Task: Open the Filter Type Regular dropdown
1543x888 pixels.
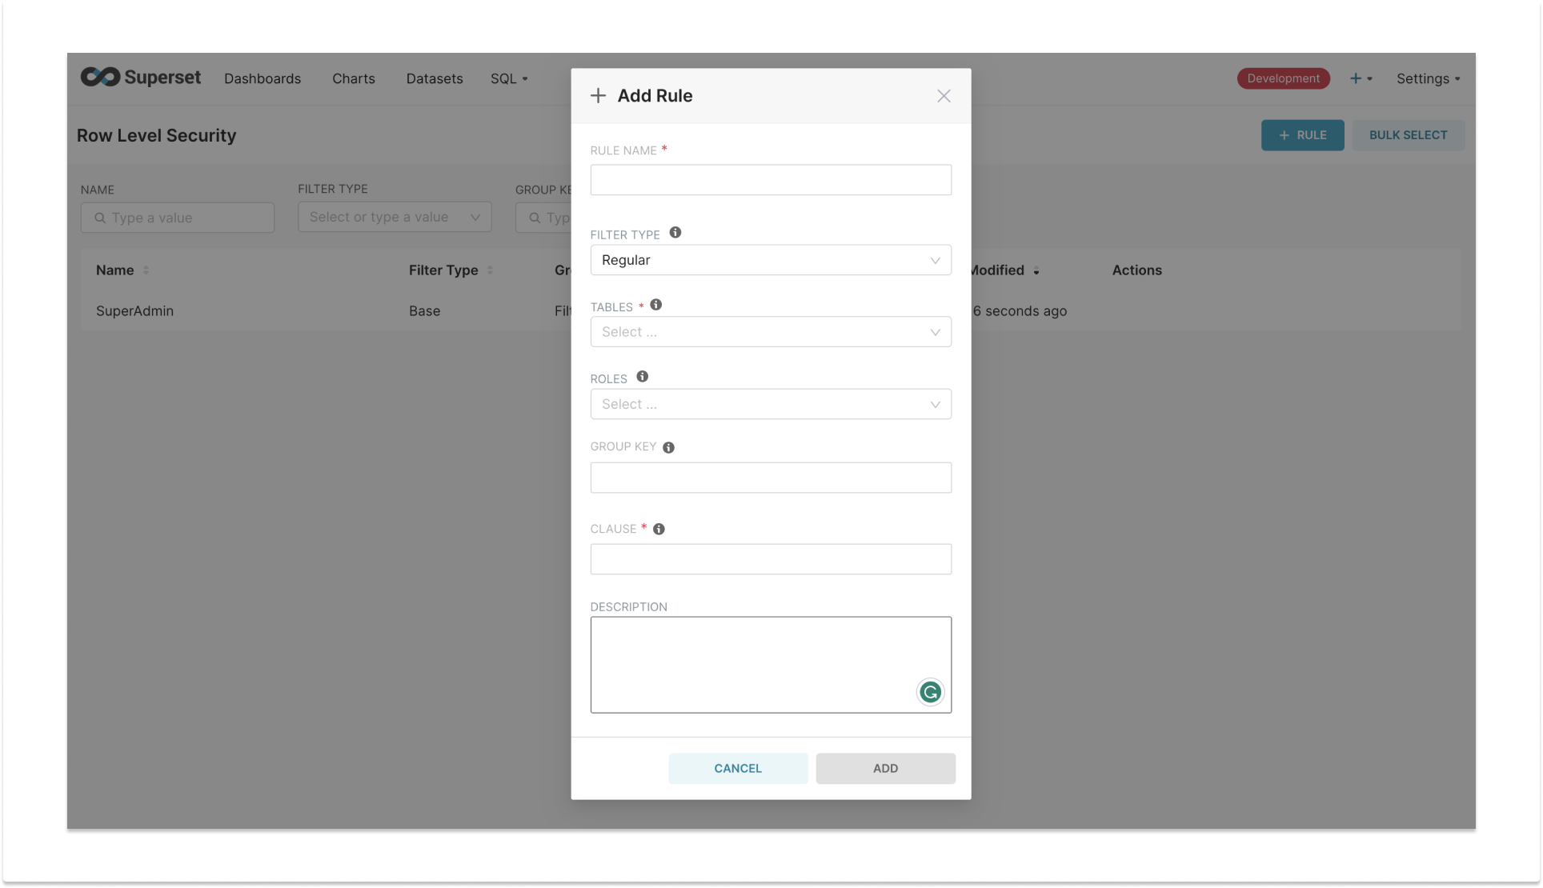Action: click(x=770, y=260)
